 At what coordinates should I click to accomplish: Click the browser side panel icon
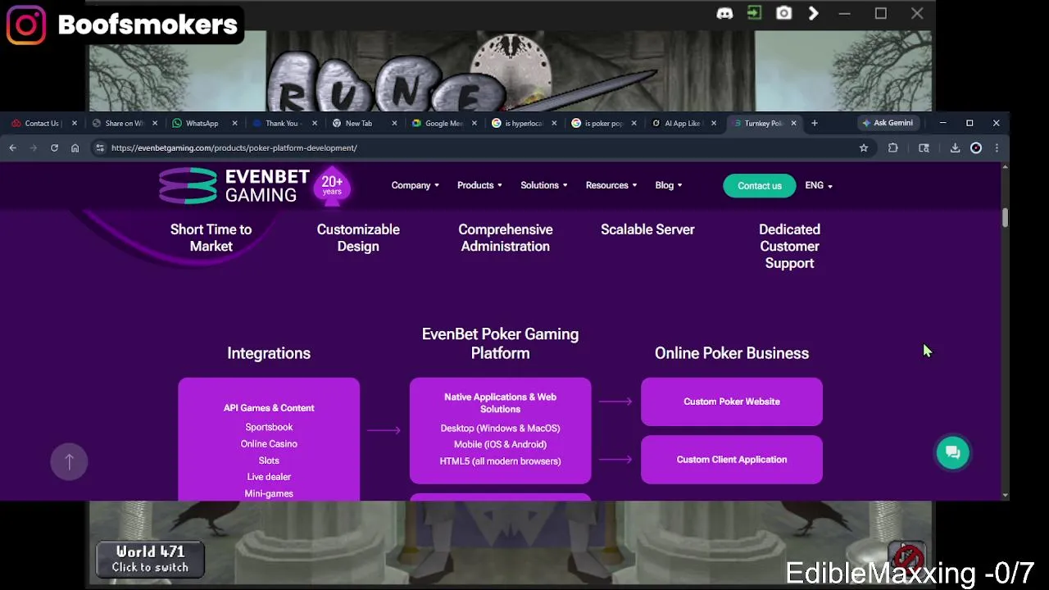tap(924, 147)
